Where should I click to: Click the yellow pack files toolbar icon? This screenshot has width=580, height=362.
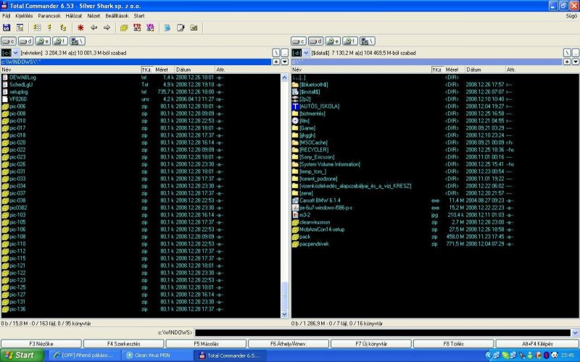(x=124, y=28)
